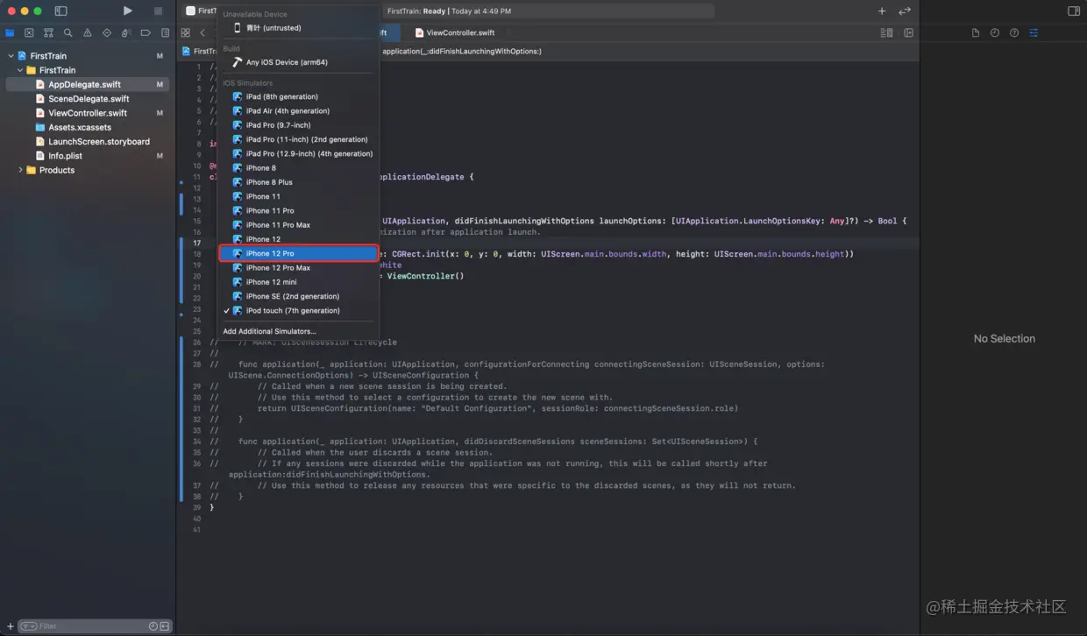Open the Issue navigator warning icon

(x=87, y=32)
